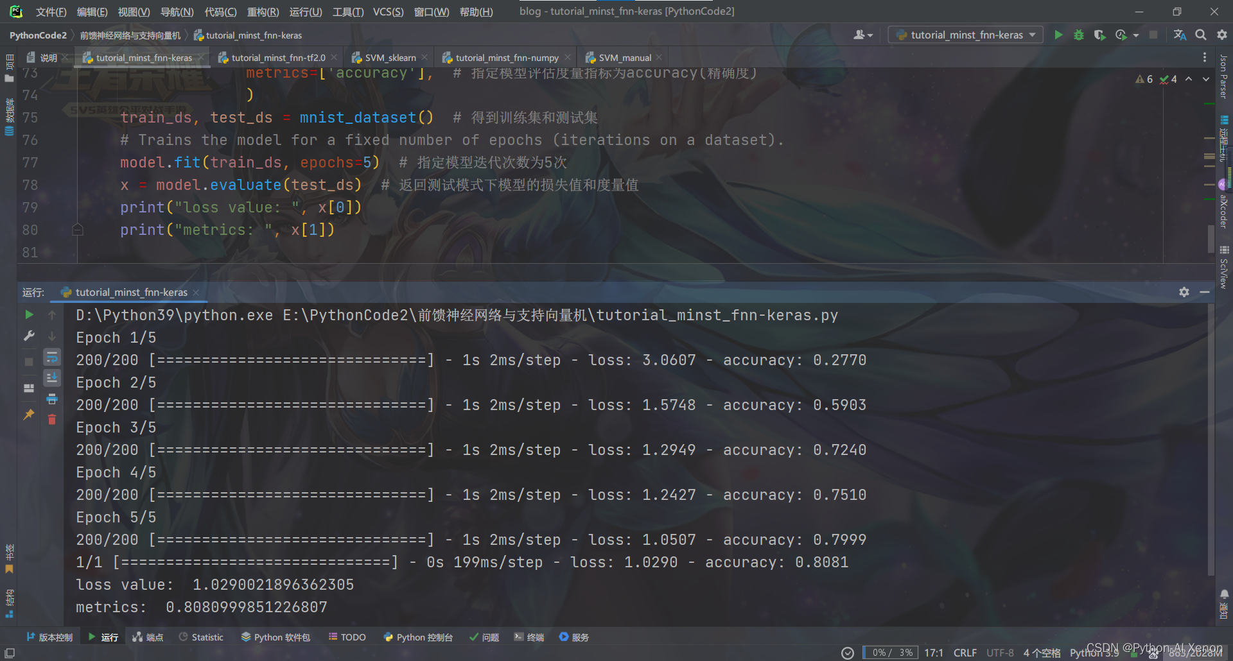Viewport: 1233px width, 661px height.
Task: Open the 导航(N) menu
Action: [x=177, y=12]
